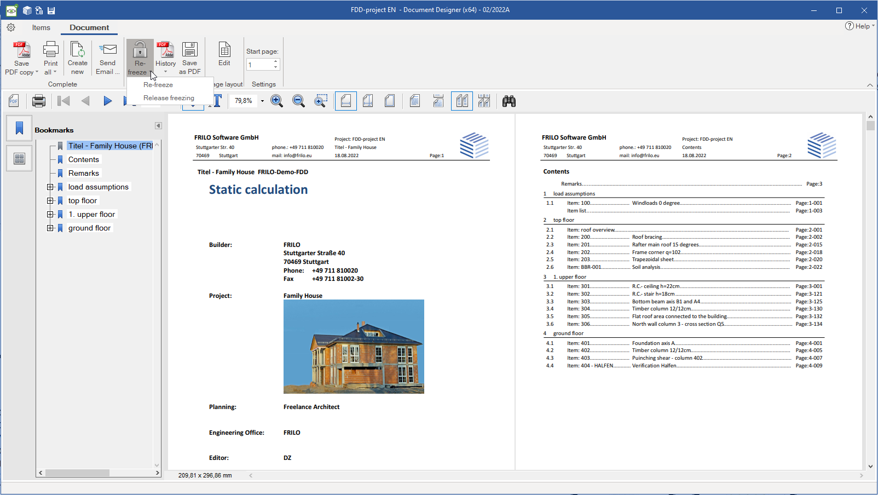Click the zoom in magnifier
Screen dimensions: 878x495
[x=277, y=101]
